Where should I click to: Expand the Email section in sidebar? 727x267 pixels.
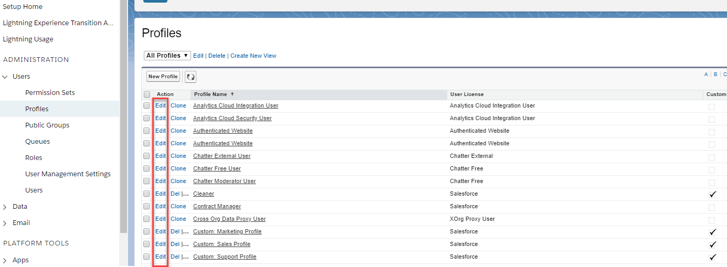tap(5, 223)
